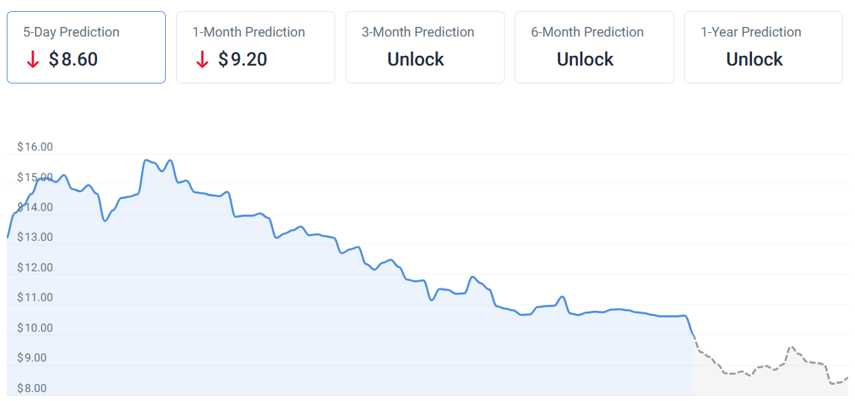
Task: Click Unlock under 1-Year Prediction
Action: (x=754, y=60)
